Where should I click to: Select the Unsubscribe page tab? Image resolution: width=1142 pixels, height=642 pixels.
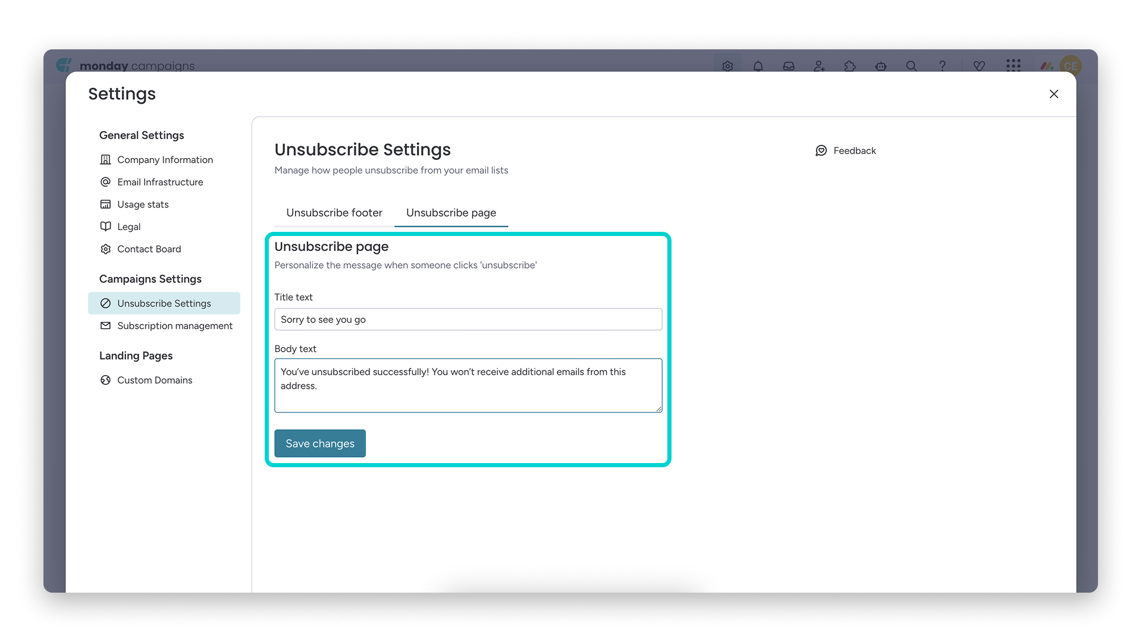coord(451,213)
